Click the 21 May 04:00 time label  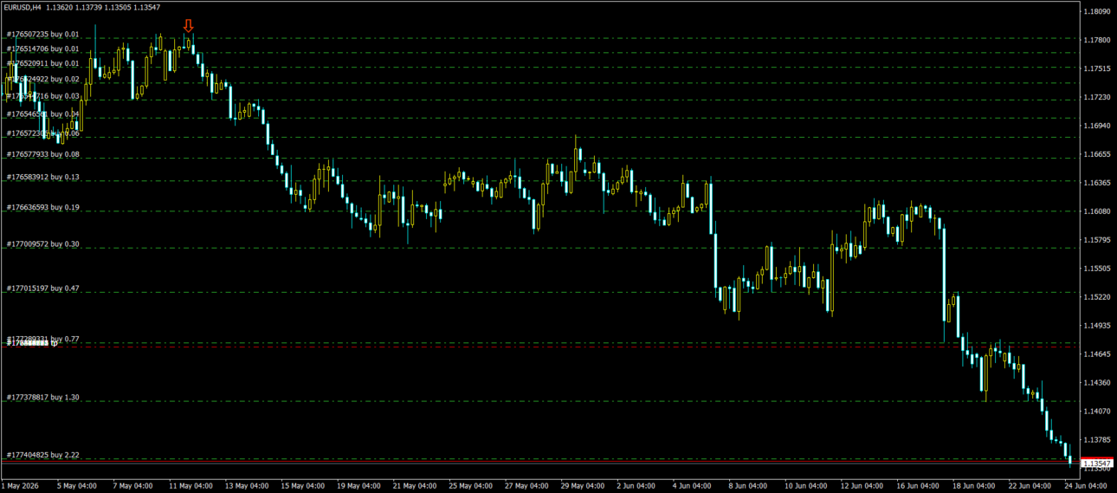pyautogui.click(x=413, y=486)
